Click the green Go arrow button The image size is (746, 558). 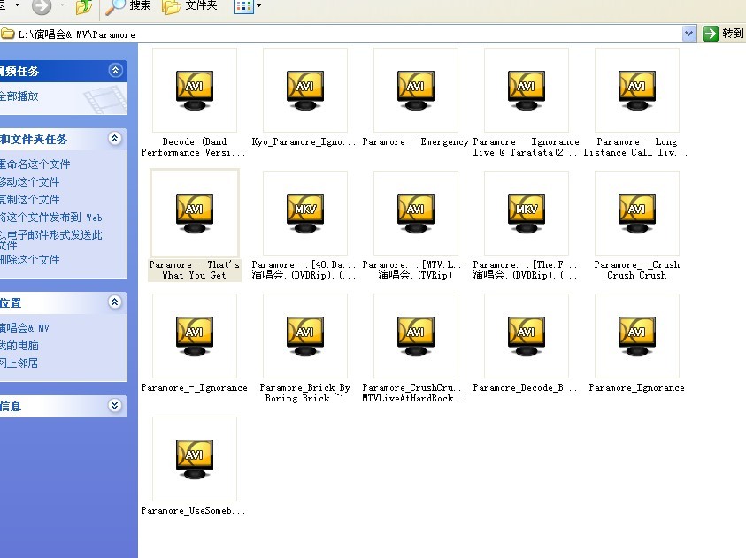[x=711, y=34]
